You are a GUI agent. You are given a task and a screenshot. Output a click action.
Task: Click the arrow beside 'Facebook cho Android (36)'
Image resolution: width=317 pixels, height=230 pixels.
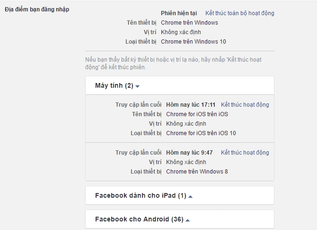(188, 220)
